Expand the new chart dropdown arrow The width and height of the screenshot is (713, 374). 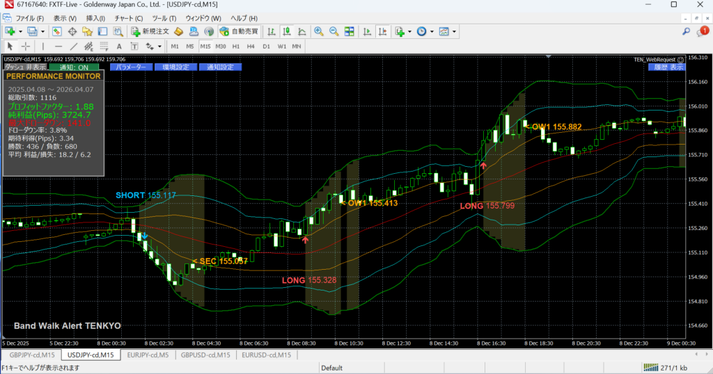click(21, 31)
